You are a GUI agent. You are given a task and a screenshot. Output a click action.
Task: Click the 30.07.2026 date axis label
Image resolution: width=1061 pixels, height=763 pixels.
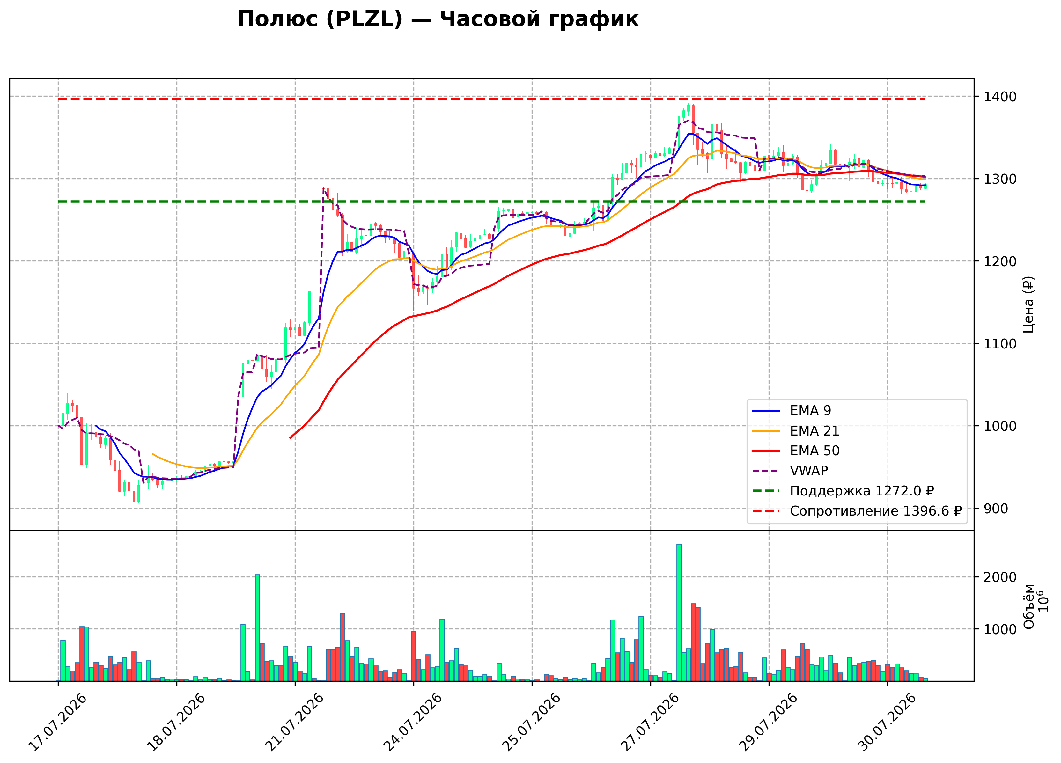pyautogui.click(x=887, y=723)
